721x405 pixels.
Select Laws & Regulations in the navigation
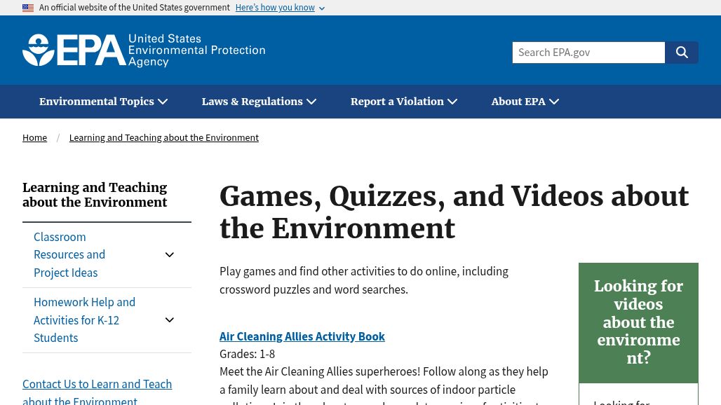(x=252, y=101)
